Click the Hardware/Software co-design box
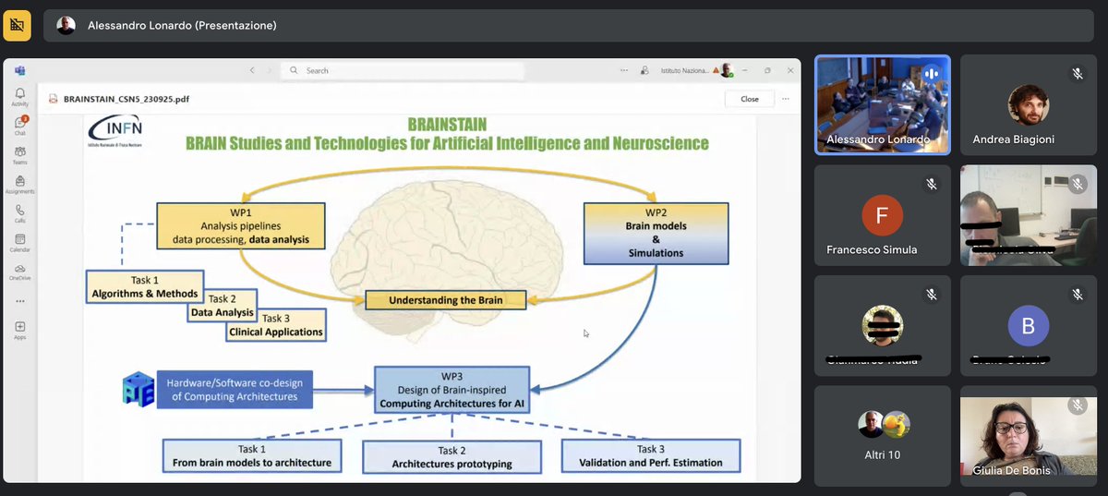 click(235, 390)
